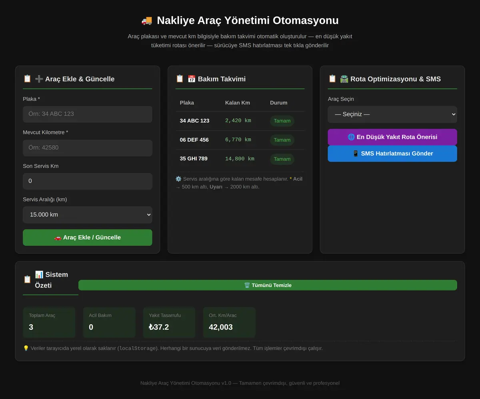Click the 14,800 km remaining value

[x=240, y=159]
